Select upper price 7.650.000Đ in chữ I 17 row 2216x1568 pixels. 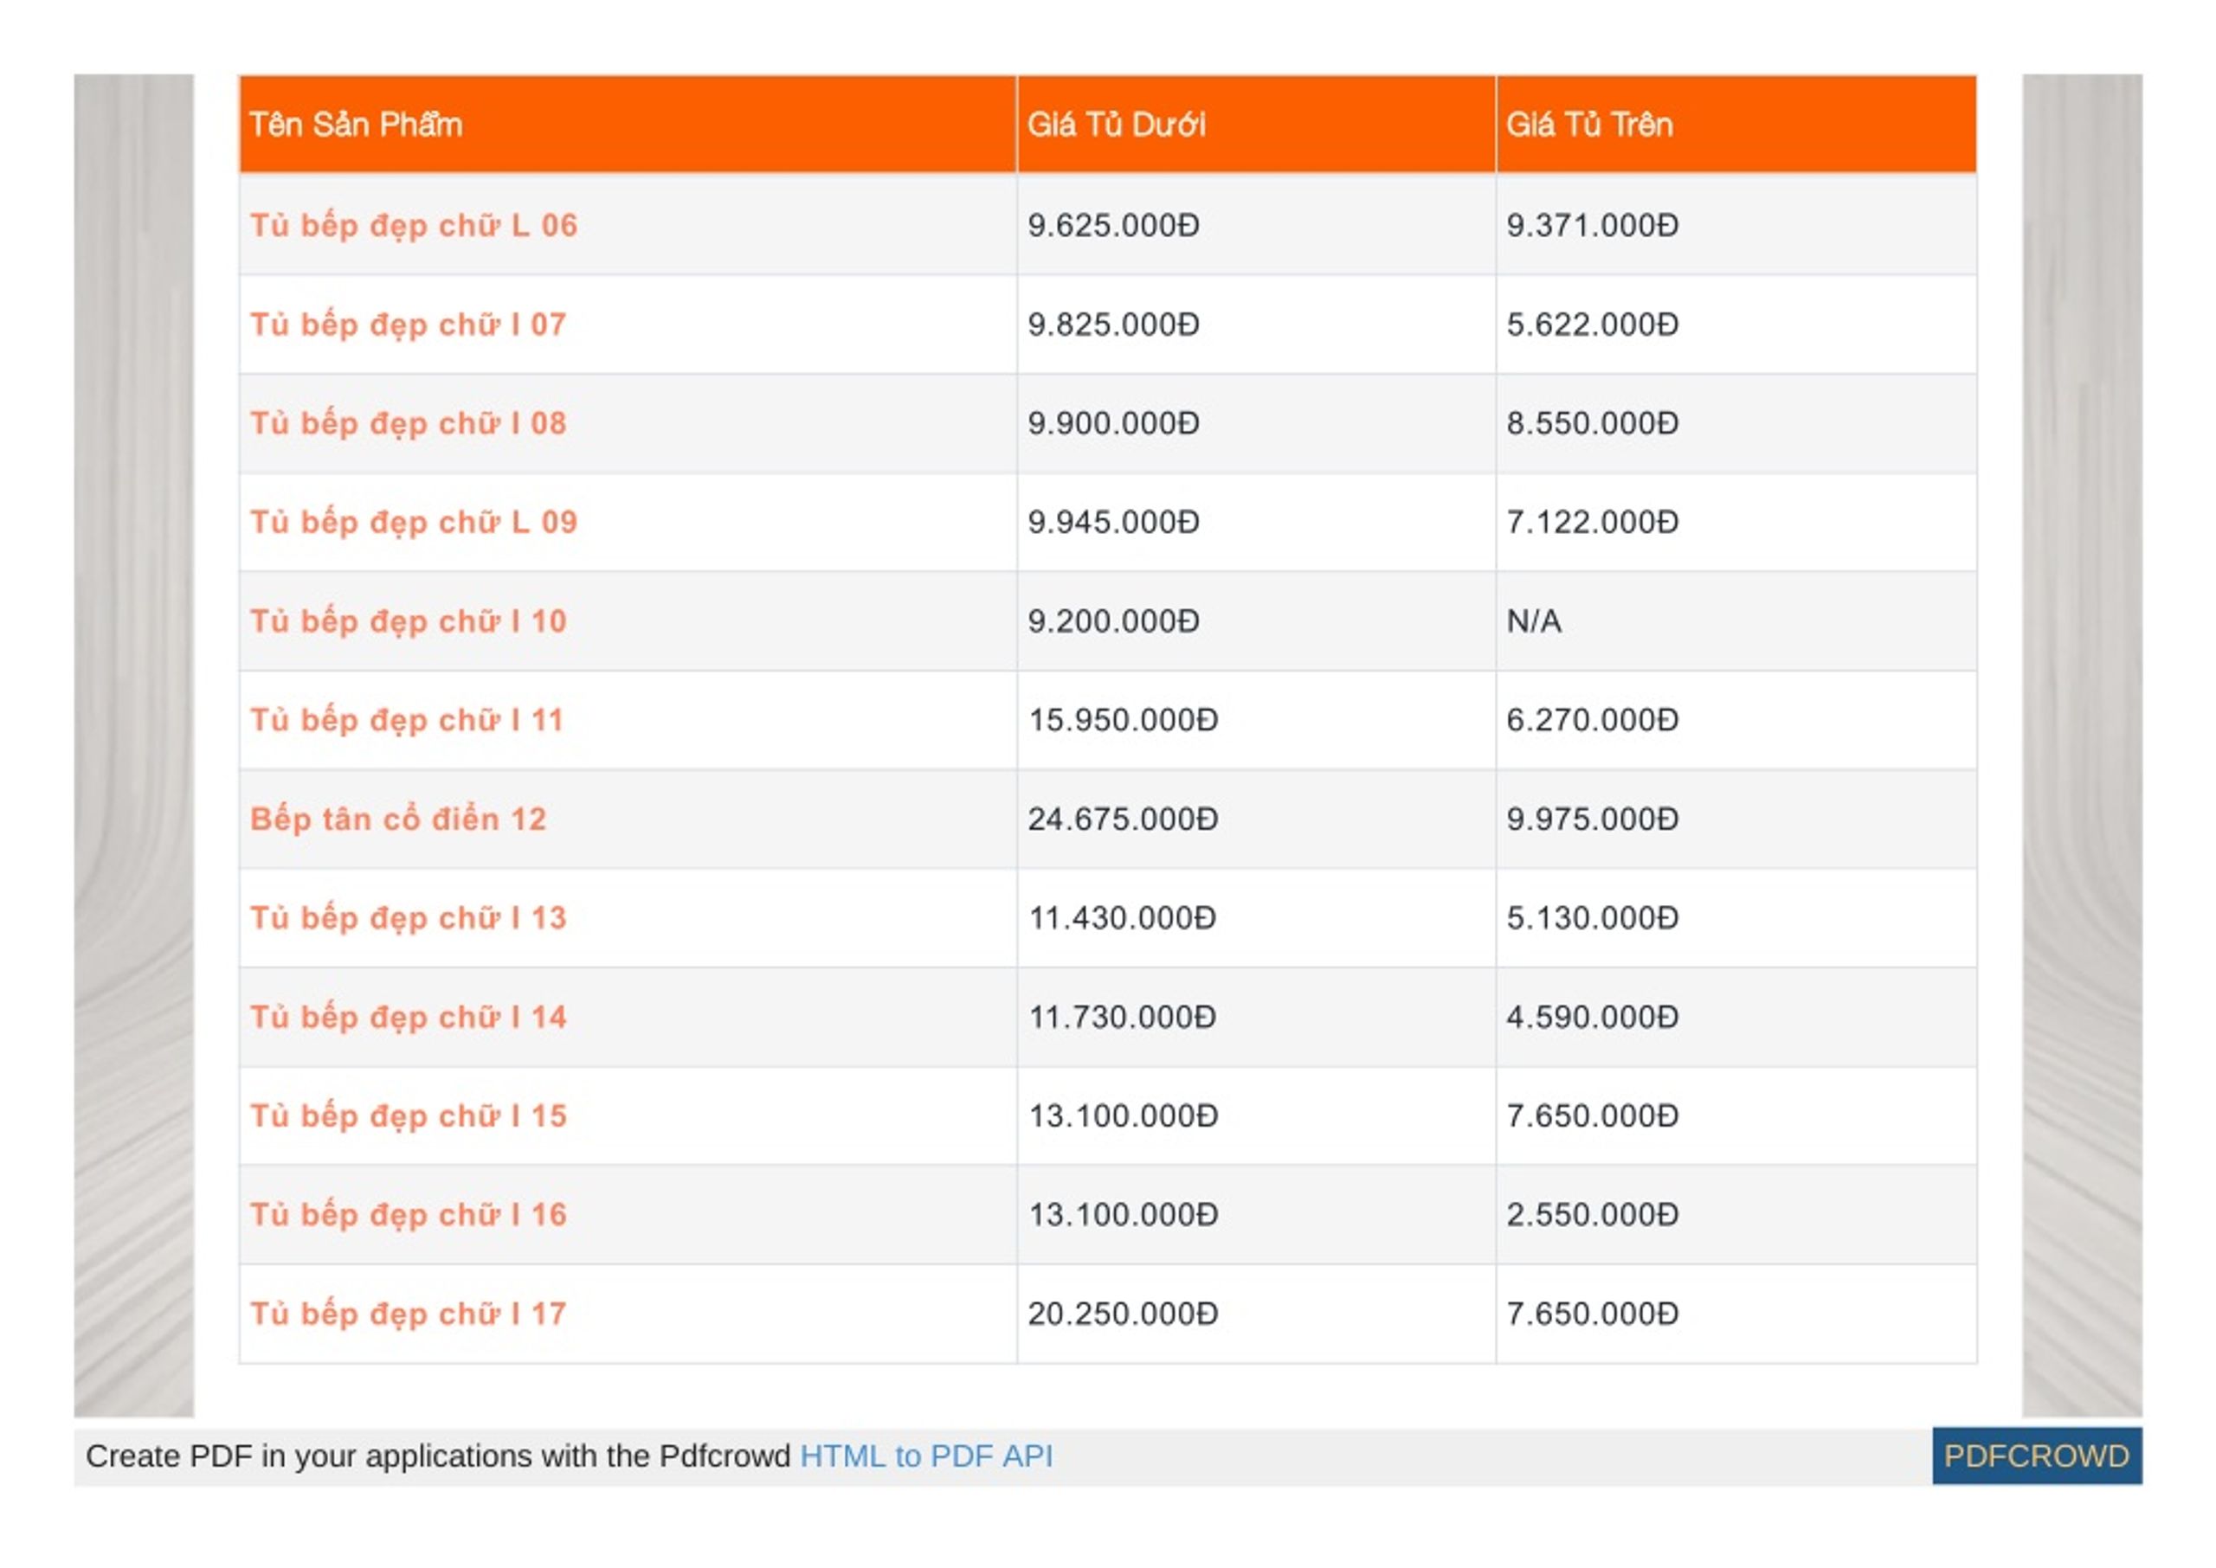pyautogui.click(x=1592, y=1314)
